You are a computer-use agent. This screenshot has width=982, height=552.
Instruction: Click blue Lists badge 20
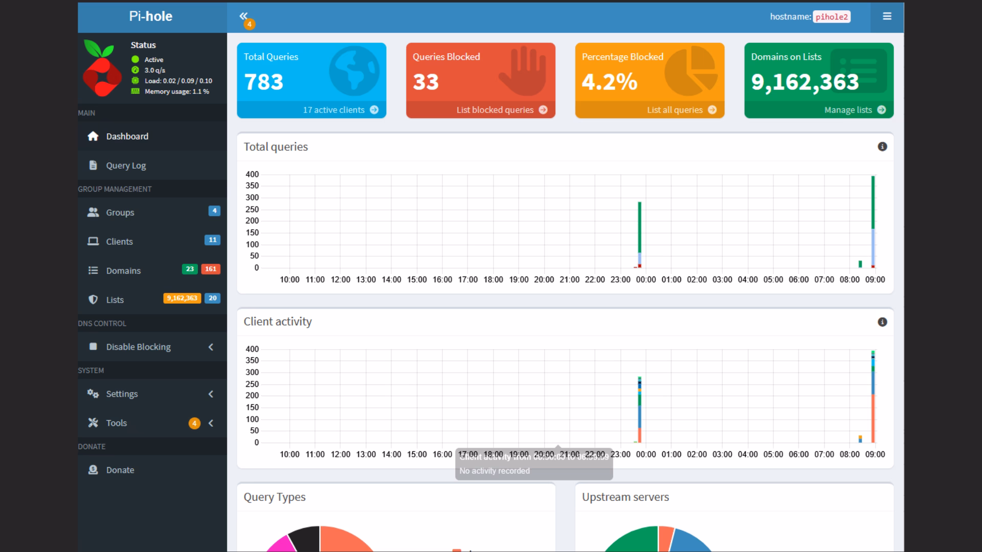(212, 298)
